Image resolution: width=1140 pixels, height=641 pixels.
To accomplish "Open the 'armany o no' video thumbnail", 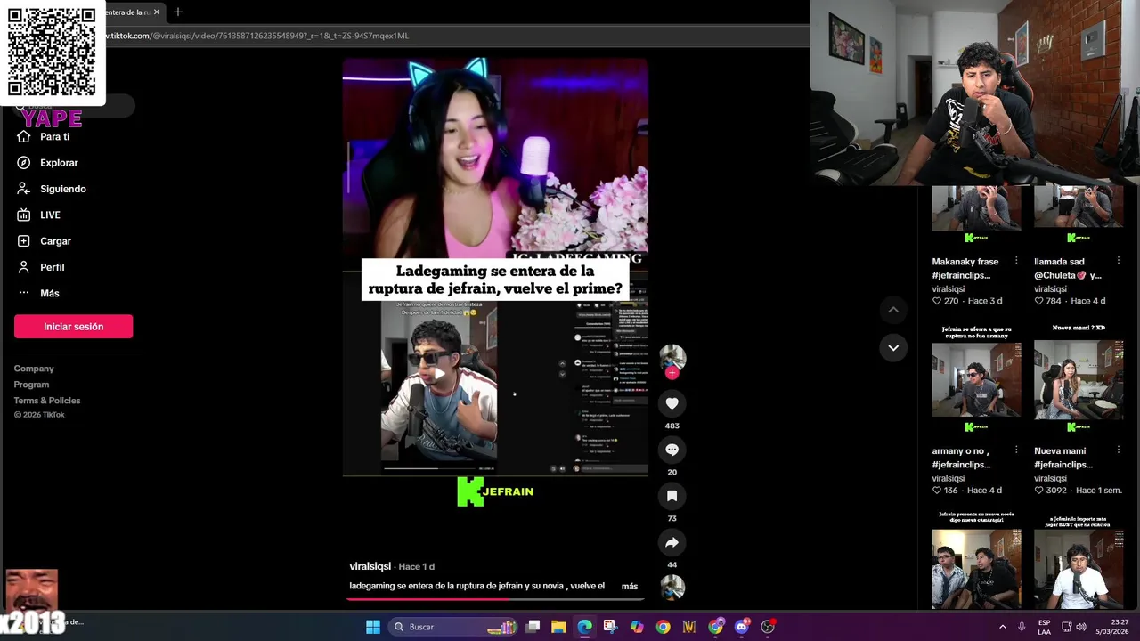I will (977, 378).
